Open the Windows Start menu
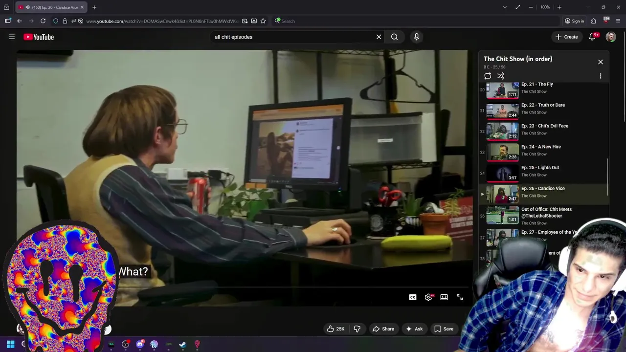 click(10, 345)
